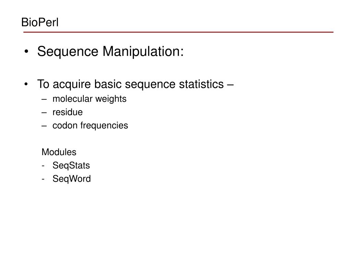Click the Modules label
Viewport: 351px width, 263px height.
coord(59,152)
